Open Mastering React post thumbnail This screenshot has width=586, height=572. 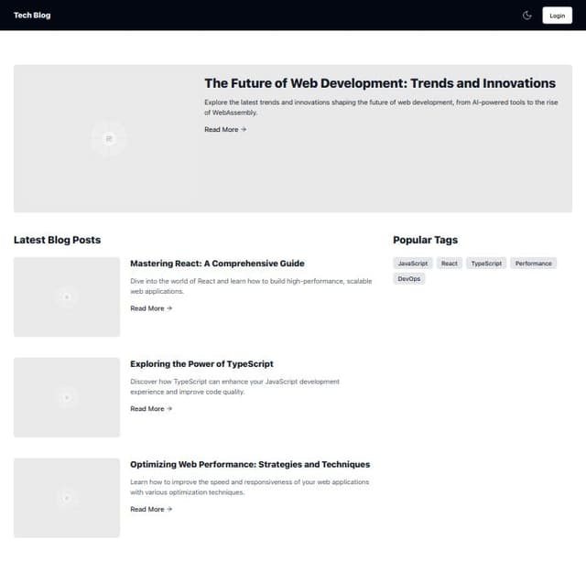point(67,297)
